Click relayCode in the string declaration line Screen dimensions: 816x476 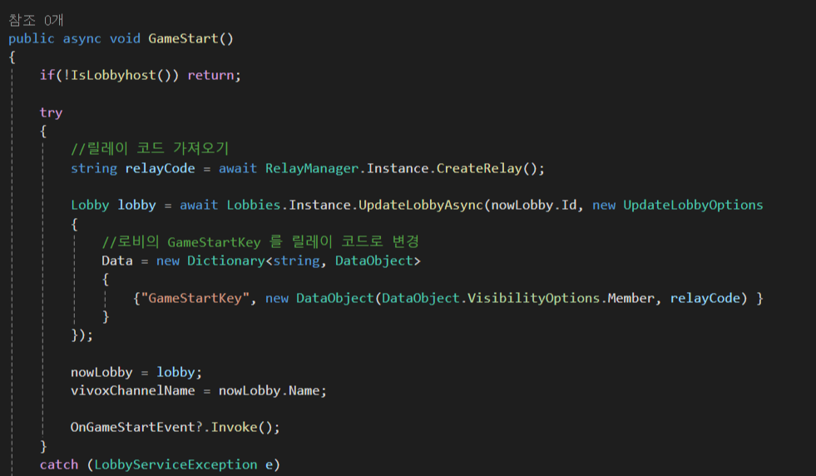[160, 168]
